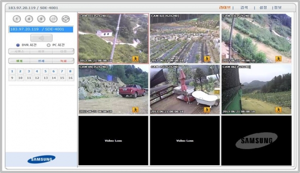Select the 9-split screen layout

41,19
